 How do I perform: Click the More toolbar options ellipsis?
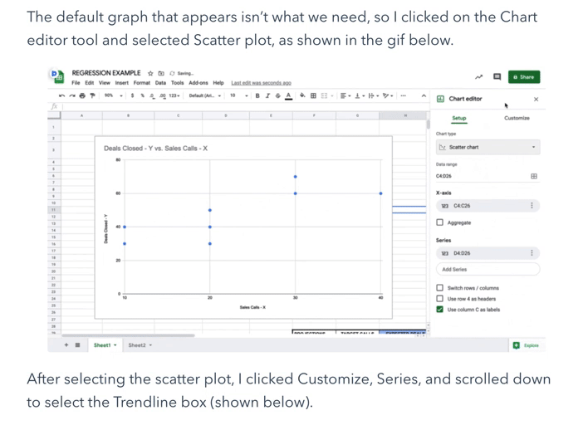pyautogui.click(x=403, y=95)
